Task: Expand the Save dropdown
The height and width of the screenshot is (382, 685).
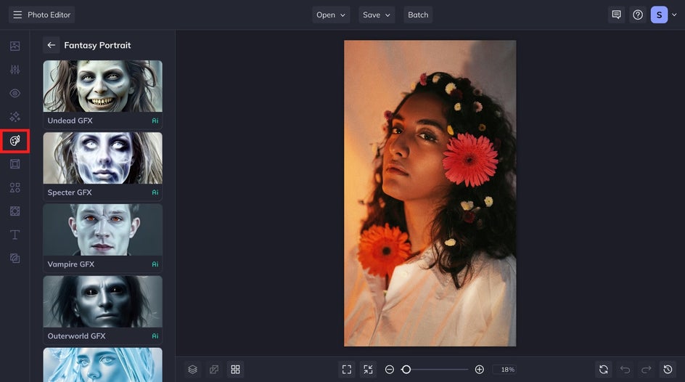Action: (x=377, y=15)
